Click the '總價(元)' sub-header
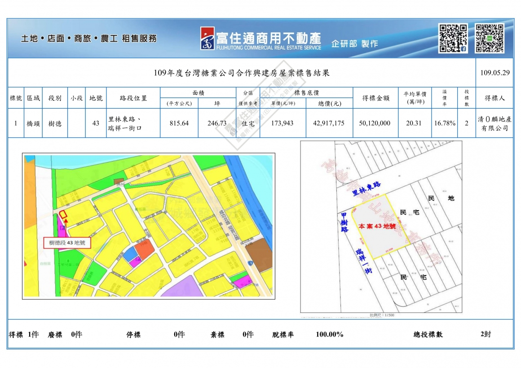521x368 pixels. (x=330, y=103)
